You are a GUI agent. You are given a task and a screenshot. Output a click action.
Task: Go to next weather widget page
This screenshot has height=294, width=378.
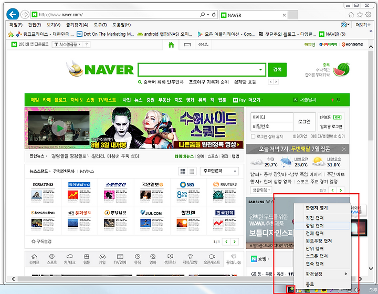point(341,190)
